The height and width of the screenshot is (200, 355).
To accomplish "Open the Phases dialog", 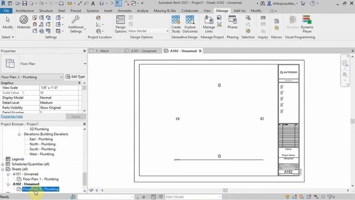I will tap(232, 22).
